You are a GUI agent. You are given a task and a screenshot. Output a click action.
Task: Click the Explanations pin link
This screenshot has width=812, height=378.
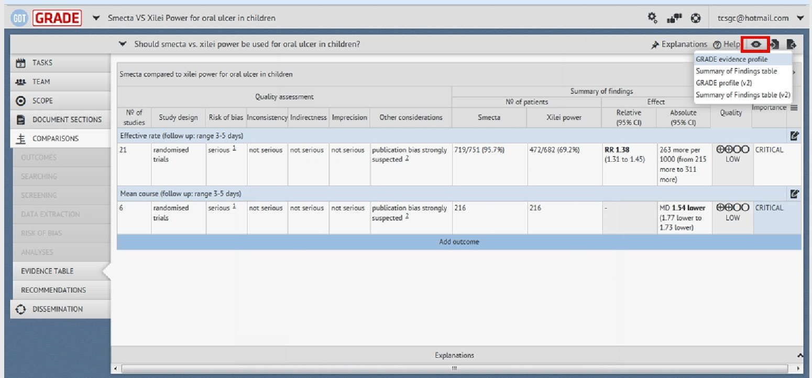[679, 45]
